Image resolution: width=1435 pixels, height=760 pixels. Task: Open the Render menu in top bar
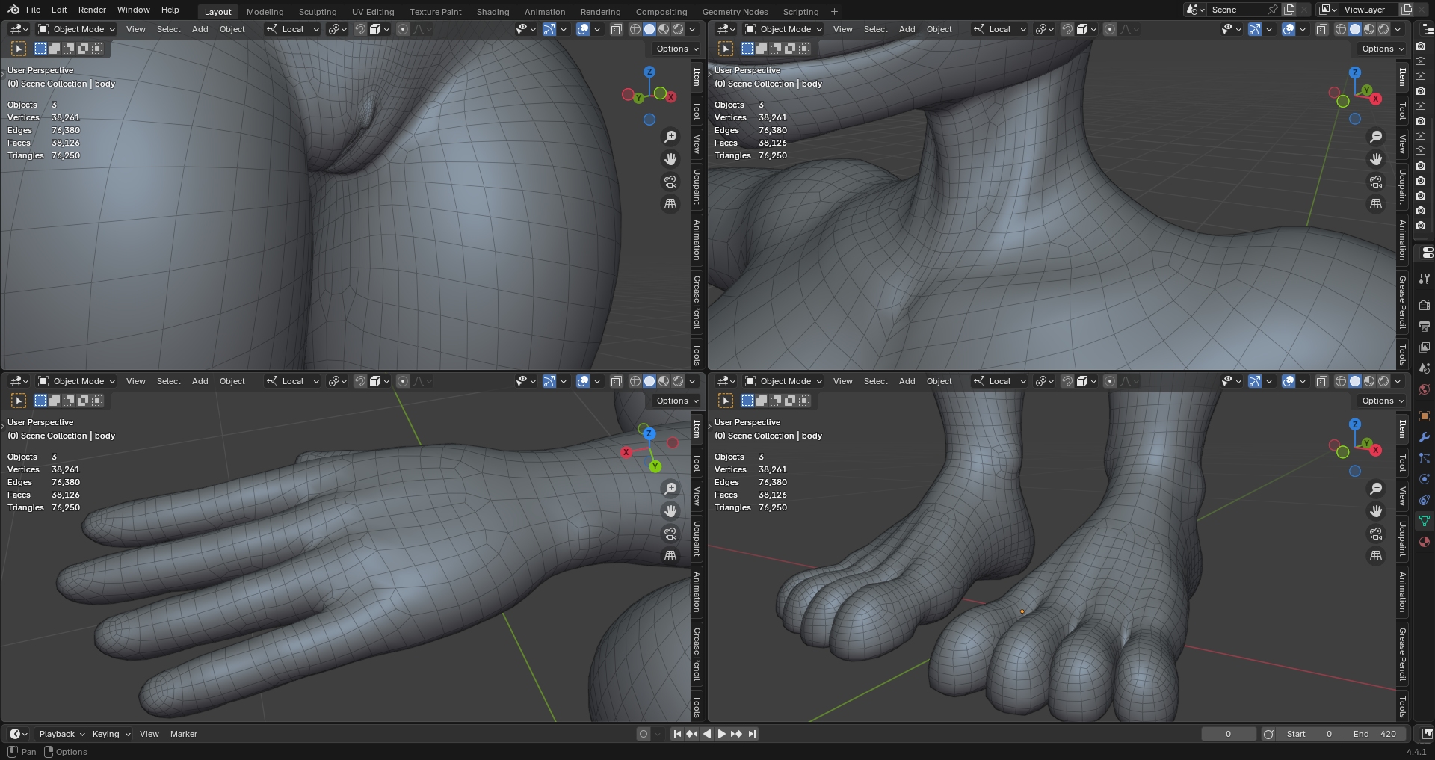[x=92, y=10]
